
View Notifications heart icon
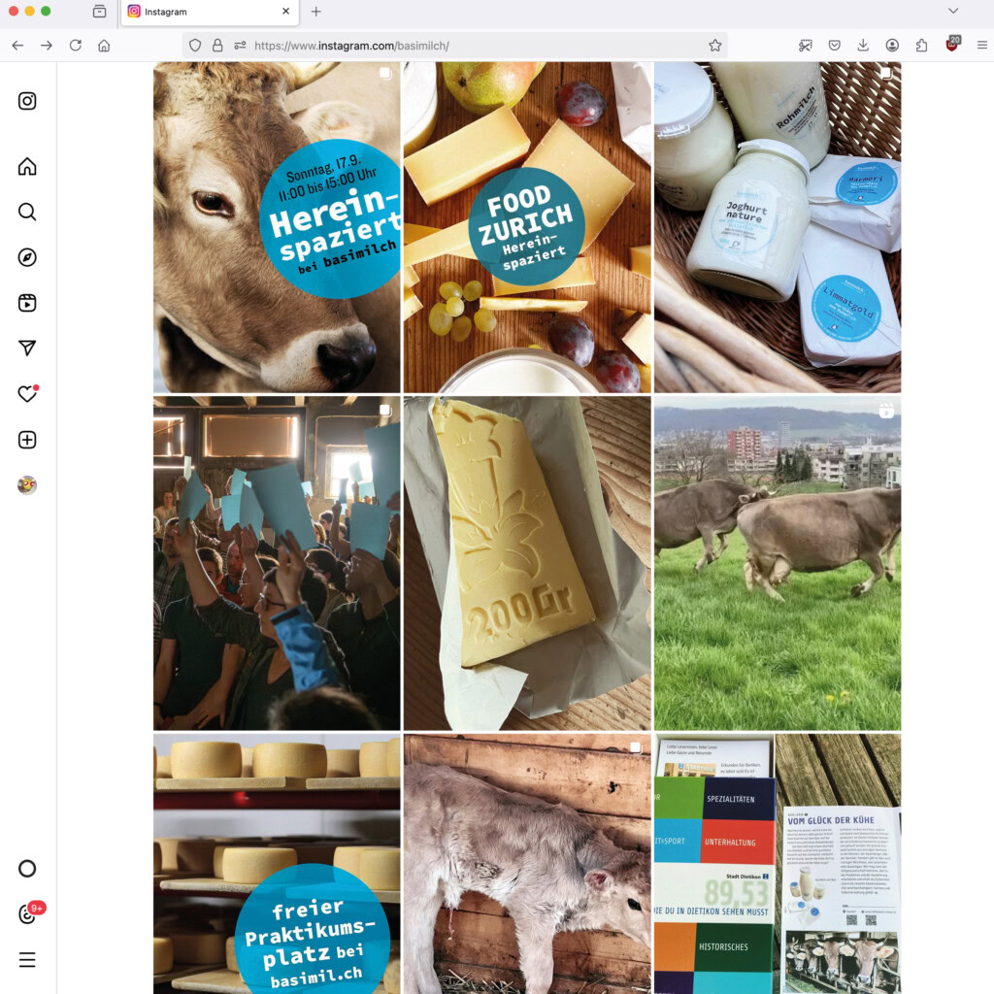[x=27, y=394]
